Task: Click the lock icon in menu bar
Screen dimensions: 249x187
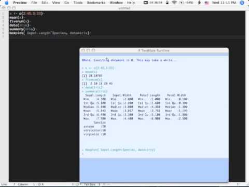Action: tap(167, 3)
